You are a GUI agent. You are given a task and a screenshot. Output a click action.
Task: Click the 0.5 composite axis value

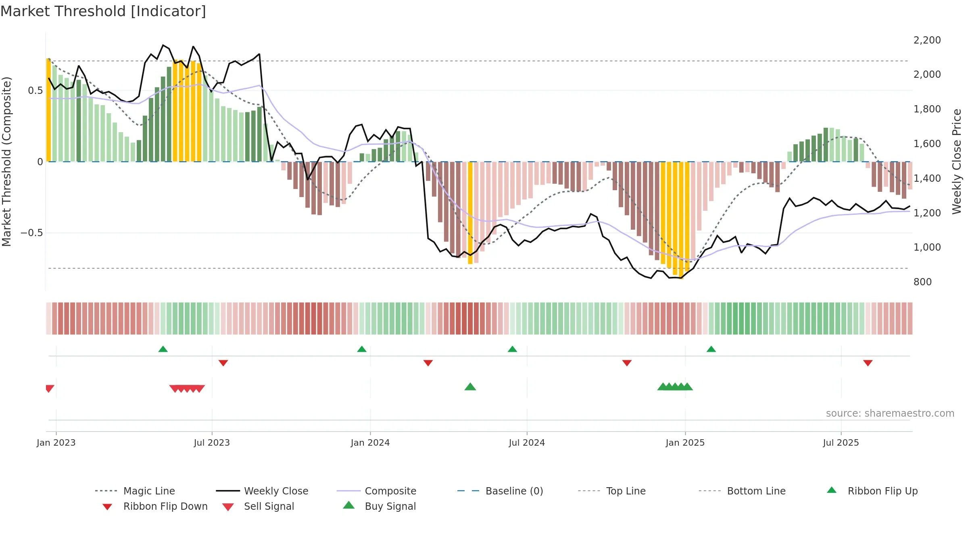(35, 91)
